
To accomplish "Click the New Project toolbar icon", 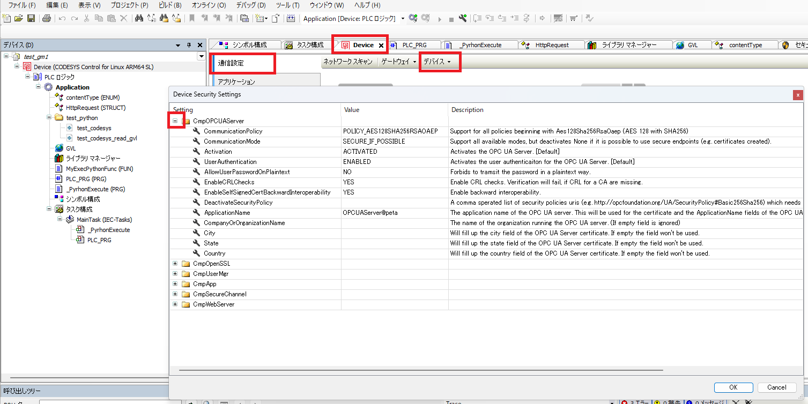I will (7, 18).
